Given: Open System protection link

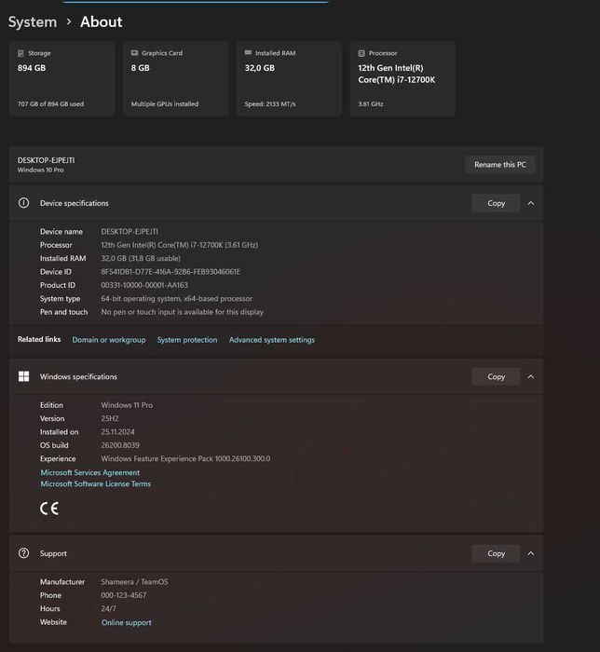Looking at the screenshot, I should [187, 340].
